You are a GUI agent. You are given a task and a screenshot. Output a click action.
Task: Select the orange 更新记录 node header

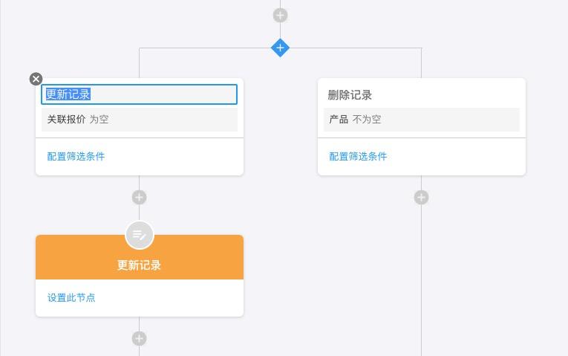click(140, 265)
